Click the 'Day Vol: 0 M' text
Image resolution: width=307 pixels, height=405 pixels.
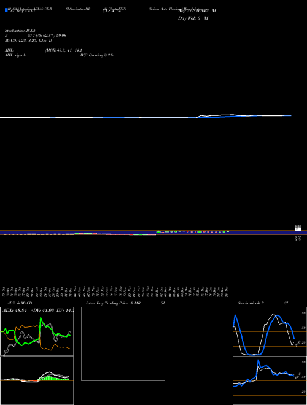tap(193, 18)
